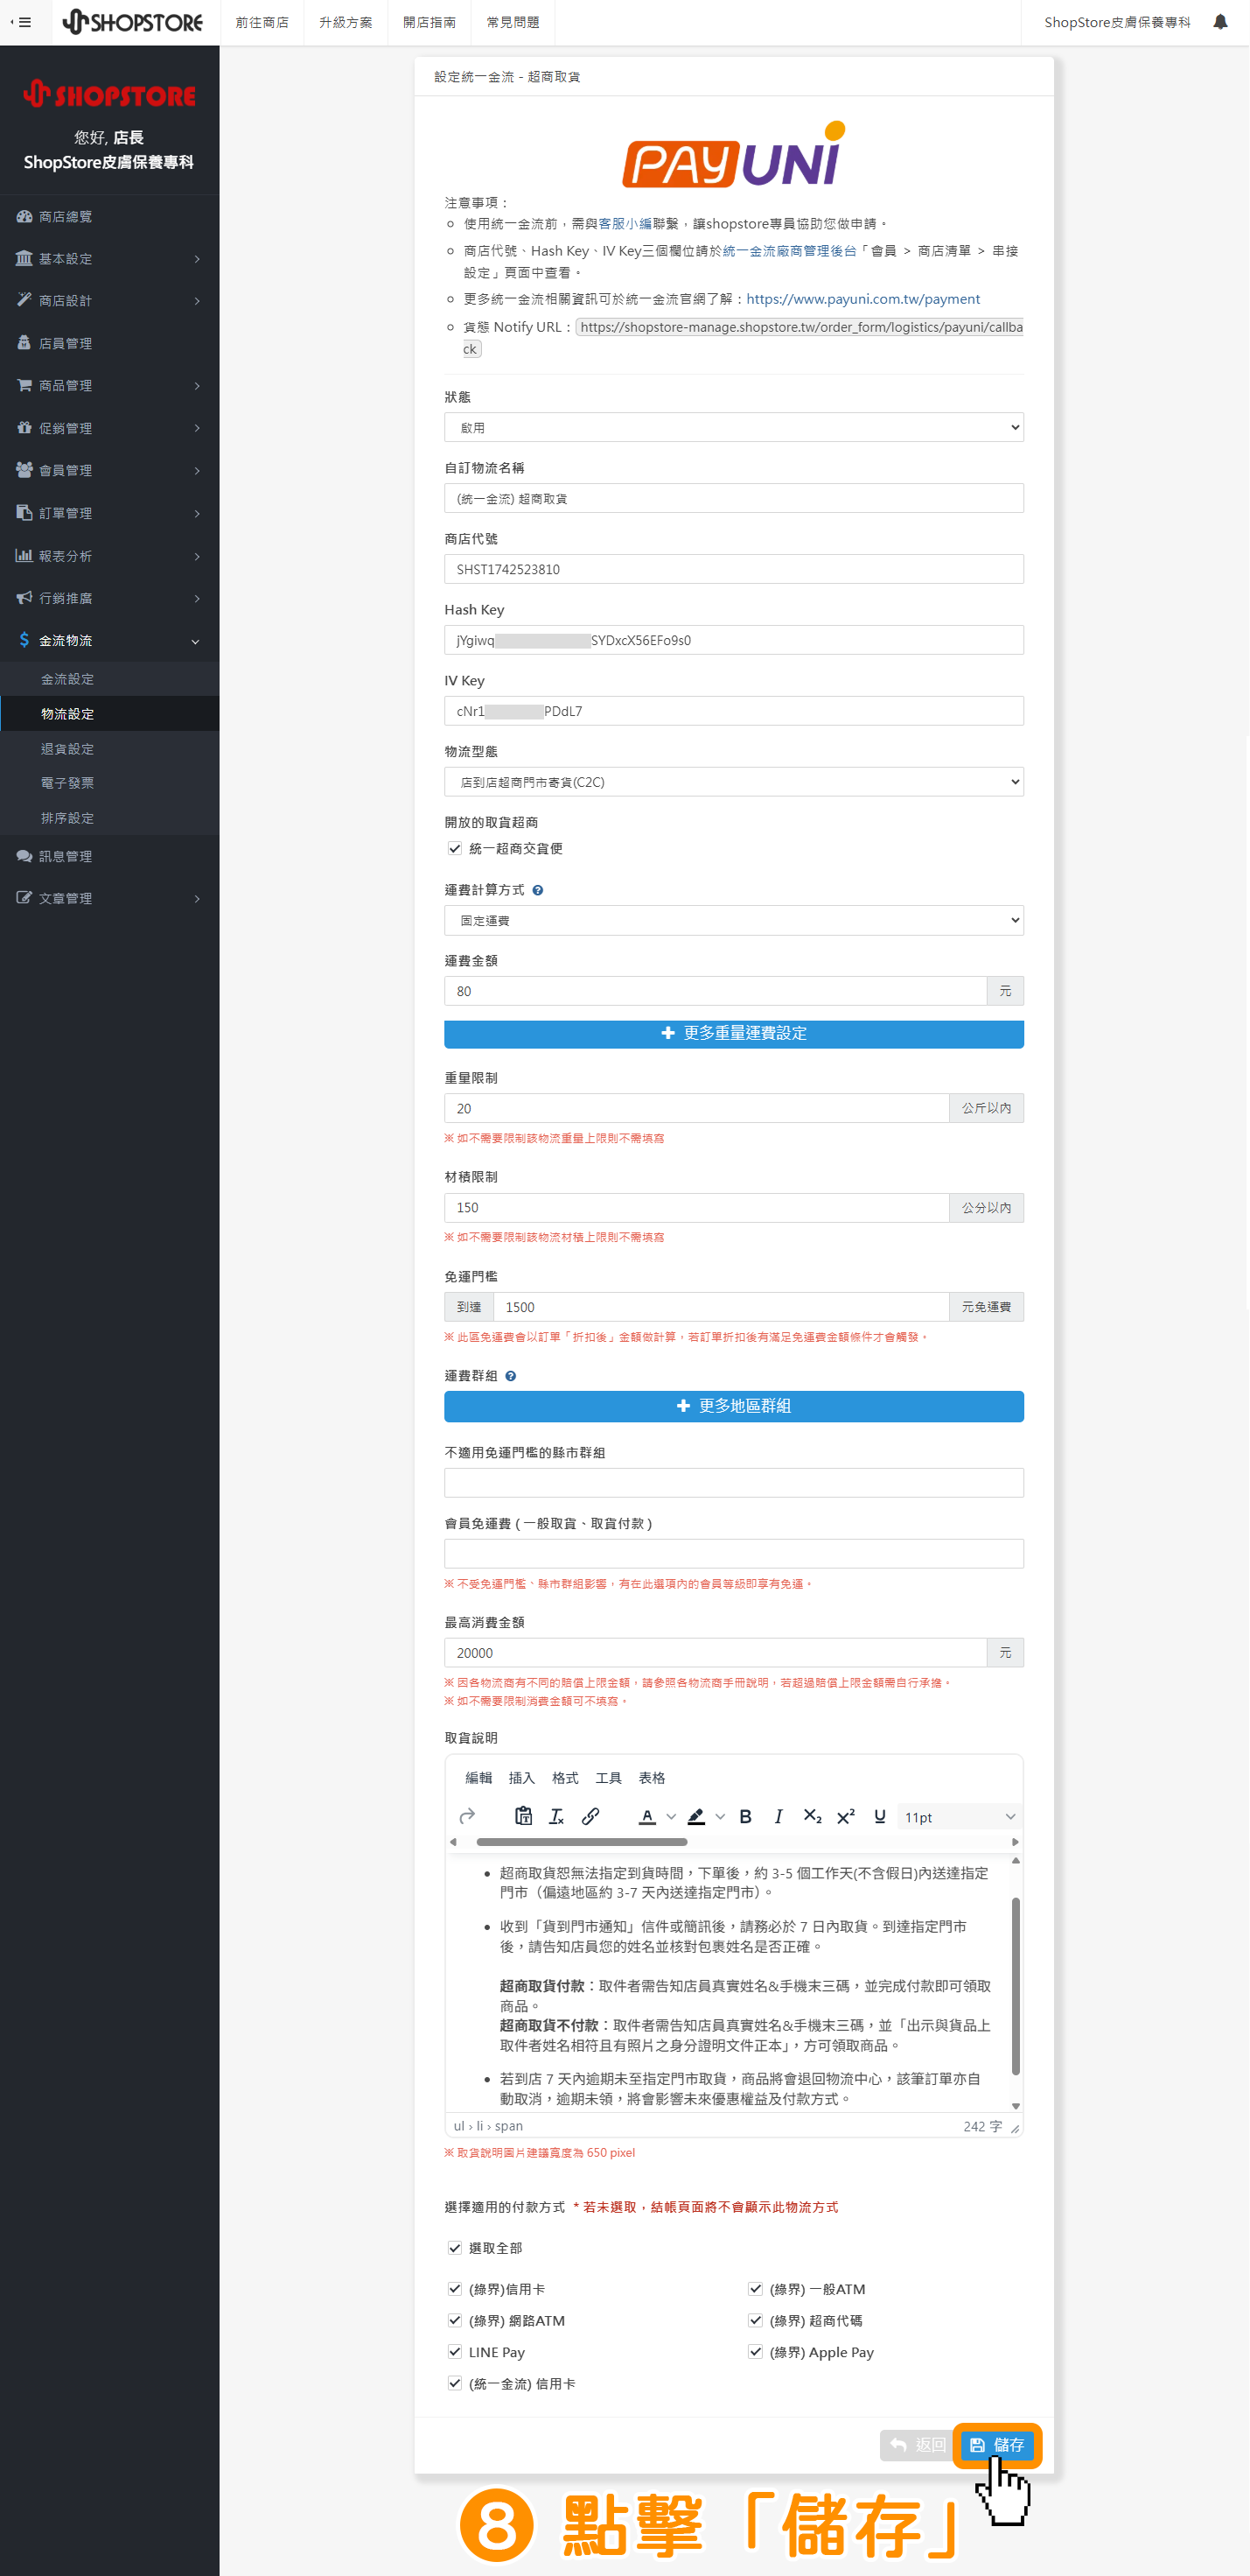Viewport: 1250px width, 2576px height.
Task: Open text color picker arrow
Action: click(672, 1817)
